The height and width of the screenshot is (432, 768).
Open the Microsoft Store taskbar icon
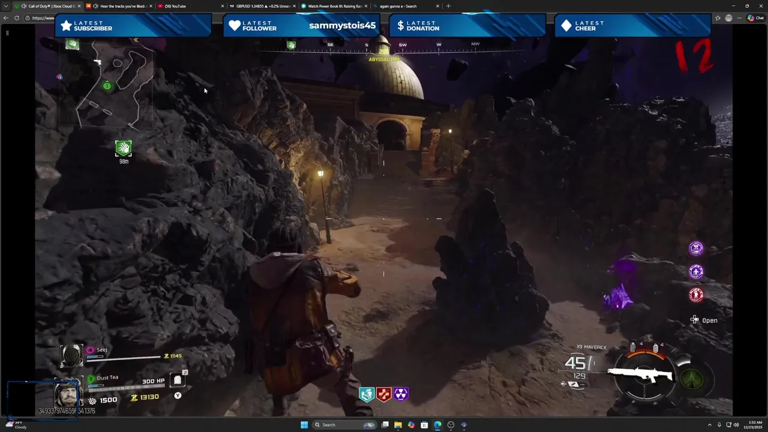pos(424,425)
